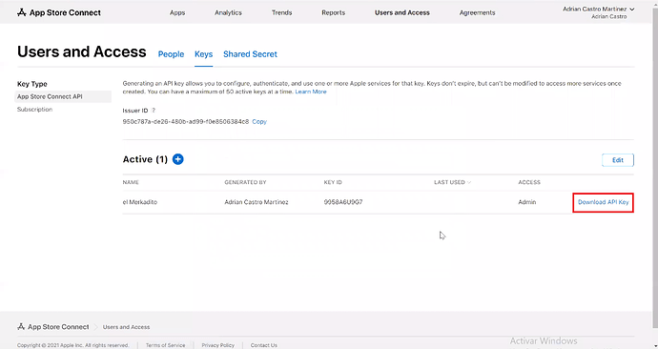Click the el Merkadito key name
The image size is (658, 349).
coord(140,202)
